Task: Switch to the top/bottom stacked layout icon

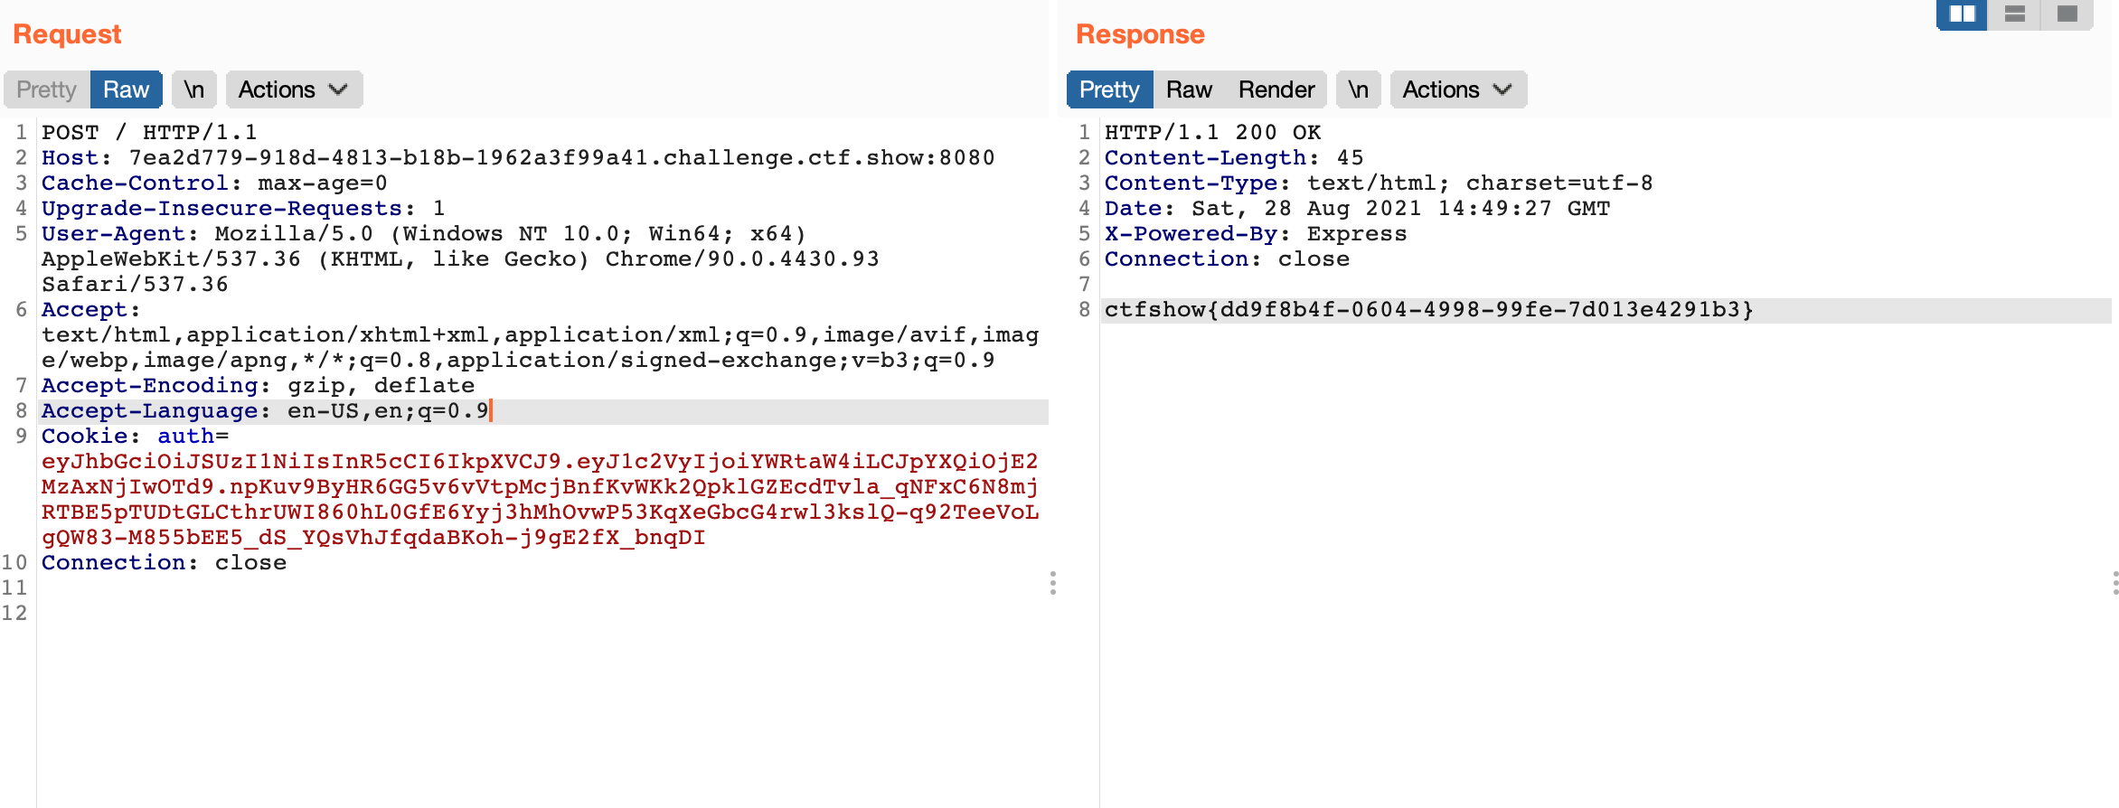Action: (2014, 14)
